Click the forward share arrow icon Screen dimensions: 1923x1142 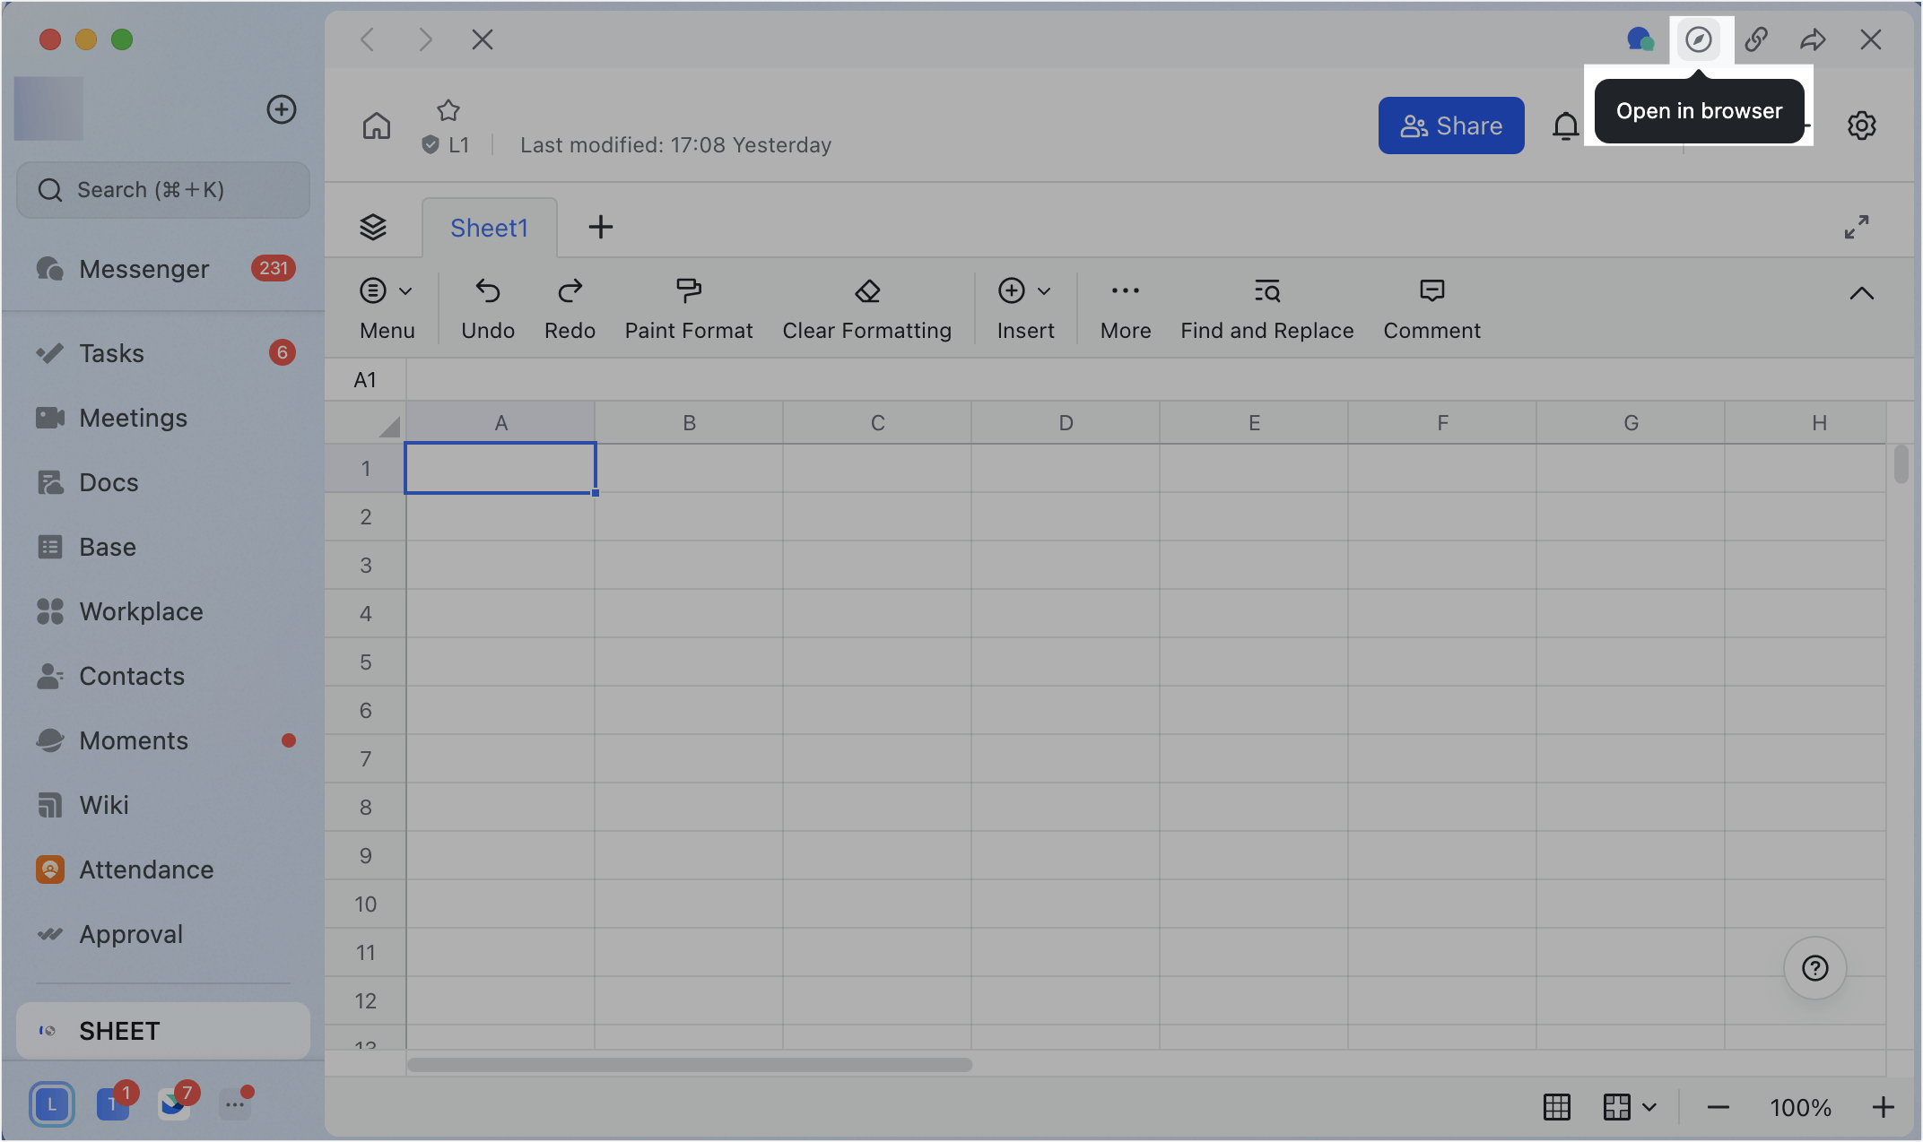tap(1813, 39)
